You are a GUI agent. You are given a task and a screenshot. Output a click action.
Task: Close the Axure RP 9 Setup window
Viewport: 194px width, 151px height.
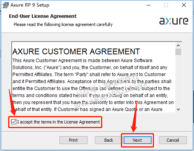click(184, 5)
